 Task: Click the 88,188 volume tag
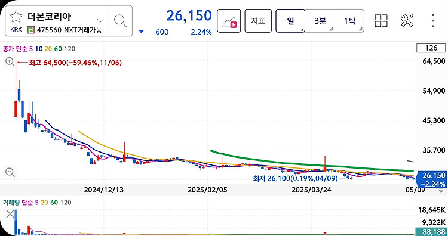point(431,232)
